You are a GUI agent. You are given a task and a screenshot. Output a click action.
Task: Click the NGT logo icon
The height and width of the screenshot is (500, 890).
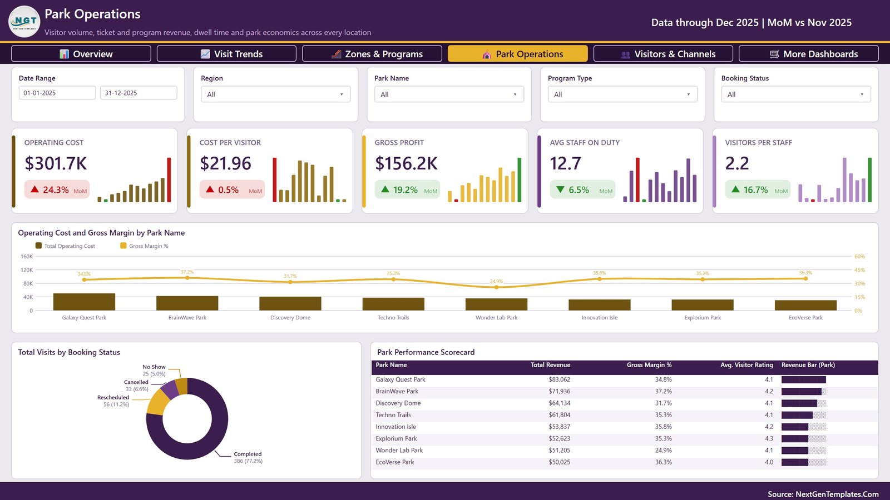click(24, 22)
